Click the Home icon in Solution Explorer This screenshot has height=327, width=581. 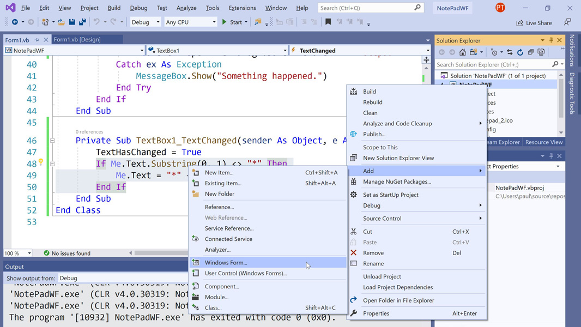pos(462,52)
